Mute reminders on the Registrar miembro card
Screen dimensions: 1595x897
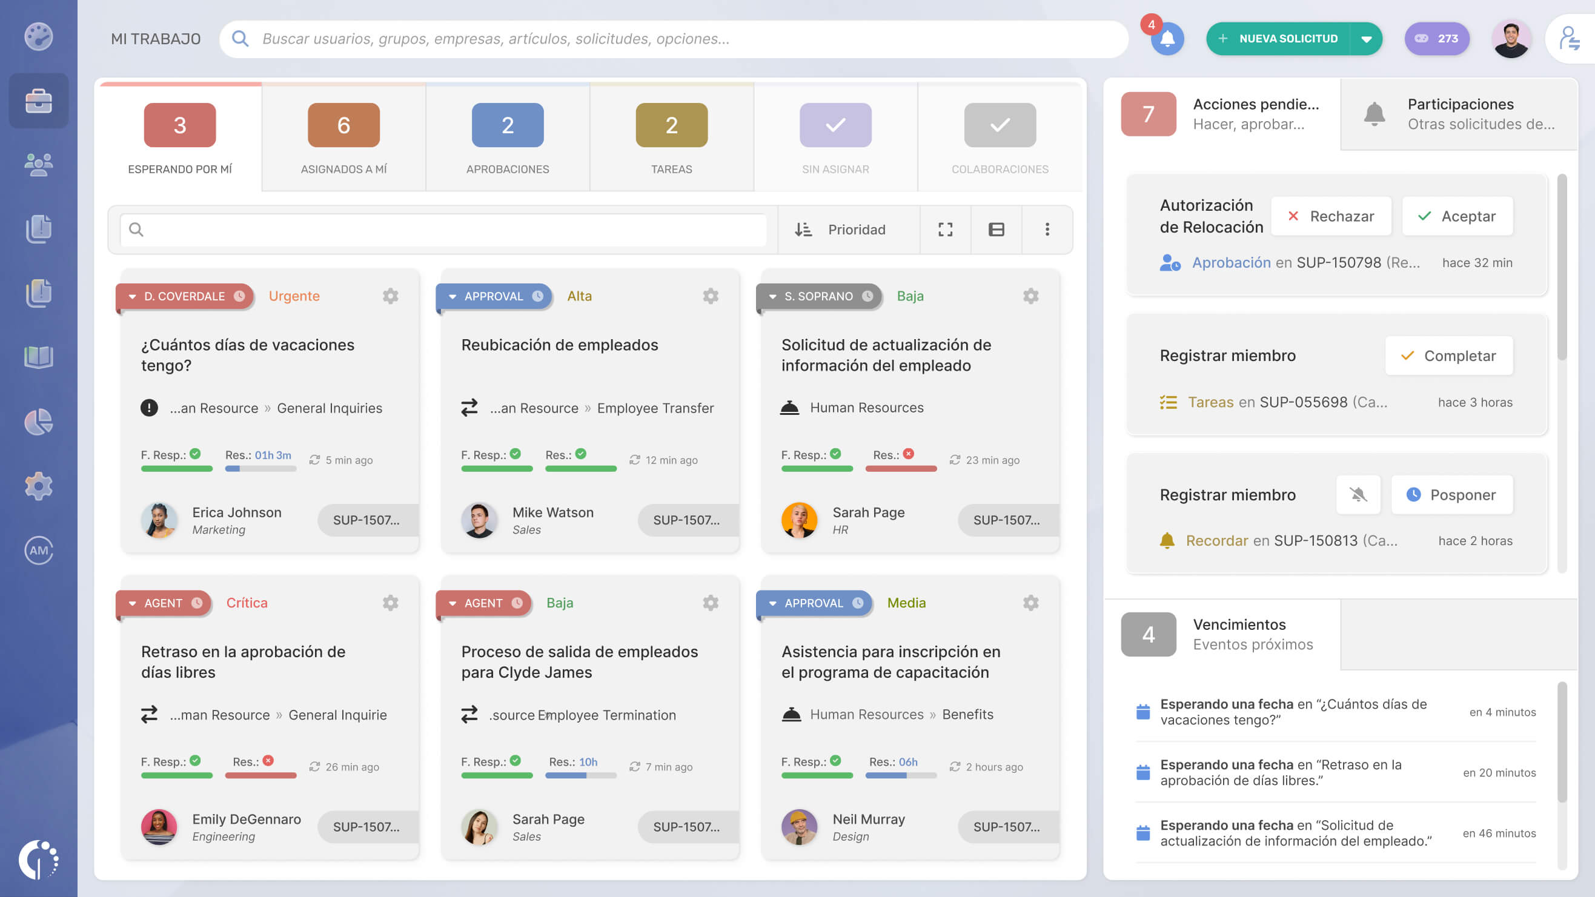pos(1358,495)
